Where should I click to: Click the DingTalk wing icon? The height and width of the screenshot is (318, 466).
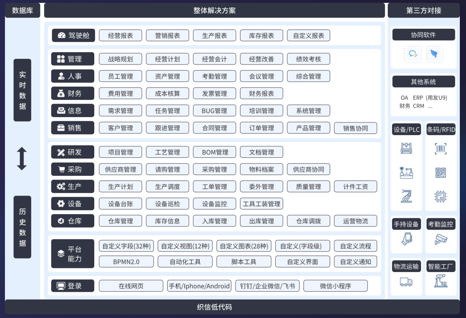click(434, 54)
